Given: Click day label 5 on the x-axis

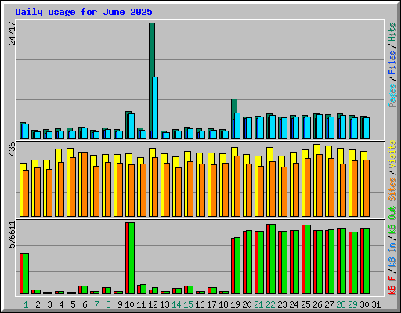Looking at the screenshot, I should [73, 304].
